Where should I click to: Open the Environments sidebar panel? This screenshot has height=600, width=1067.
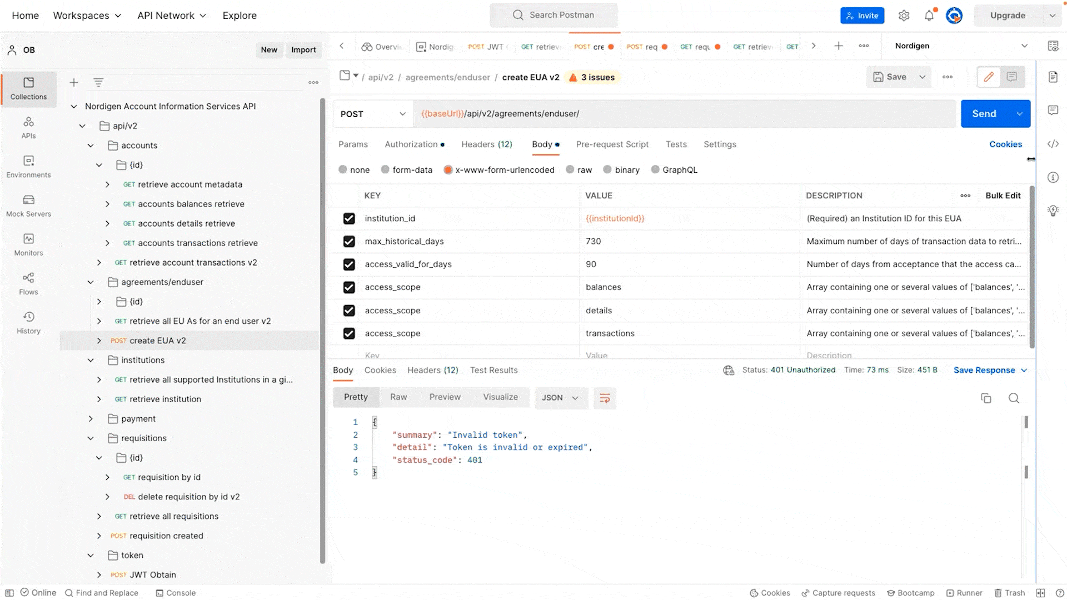click(28, 167)
